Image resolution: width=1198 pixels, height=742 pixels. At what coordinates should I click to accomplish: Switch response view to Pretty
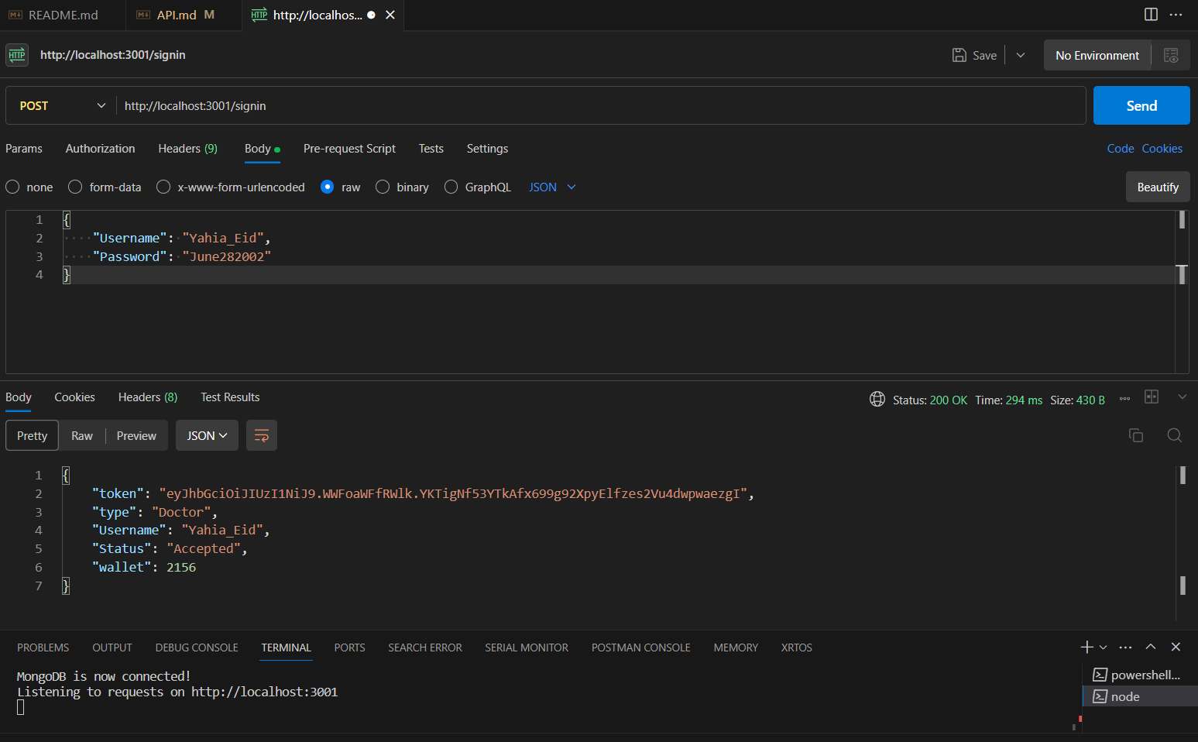32,435
